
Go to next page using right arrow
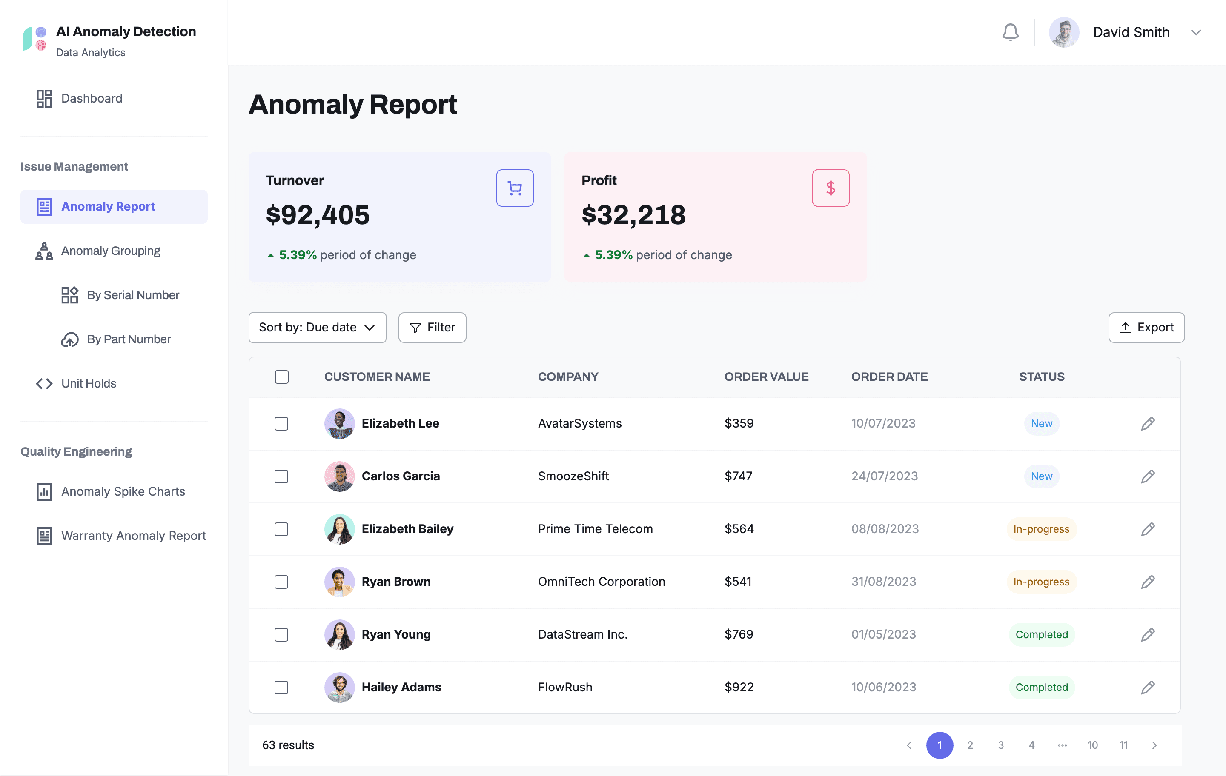[x=1154, y=745]
